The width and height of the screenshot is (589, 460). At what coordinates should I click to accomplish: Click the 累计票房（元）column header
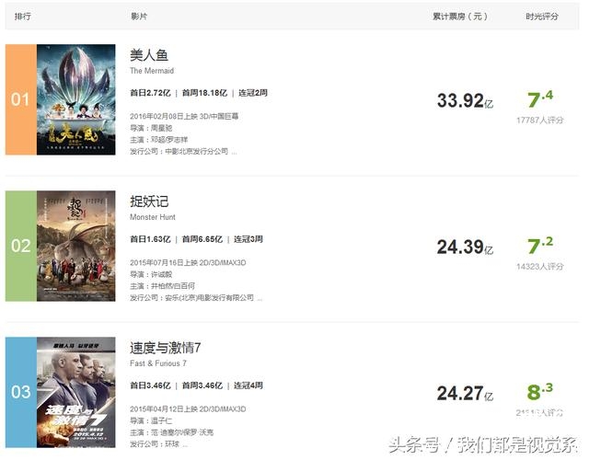click(x=460, y=17)
